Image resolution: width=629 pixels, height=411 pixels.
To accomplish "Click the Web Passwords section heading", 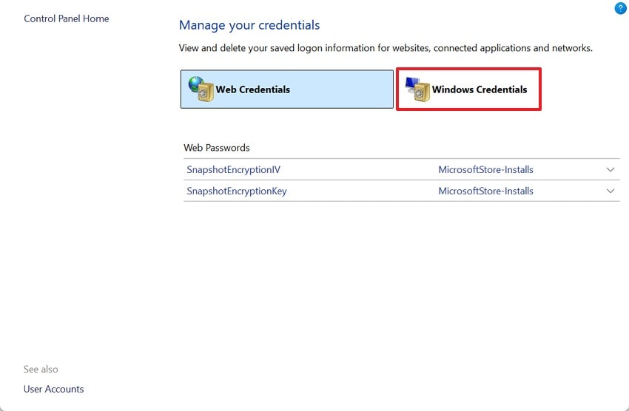I will tap(217, 148).
